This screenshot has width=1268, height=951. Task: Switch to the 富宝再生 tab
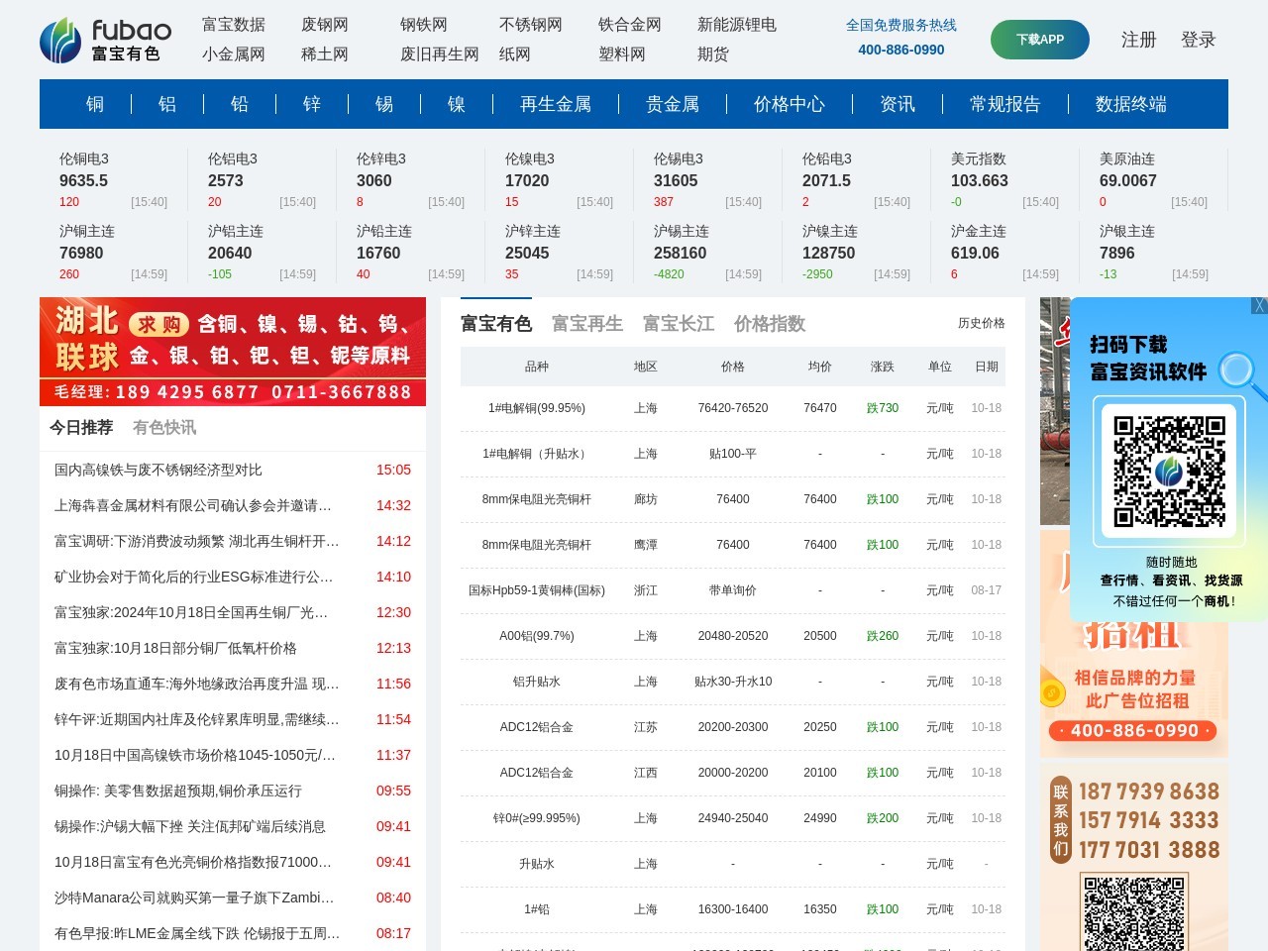[586, 324]
